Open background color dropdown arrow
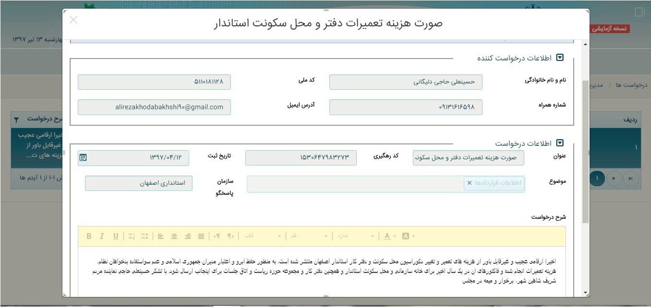Image resolution: width=651 pixels, height=308 pixels. (413, 236)
